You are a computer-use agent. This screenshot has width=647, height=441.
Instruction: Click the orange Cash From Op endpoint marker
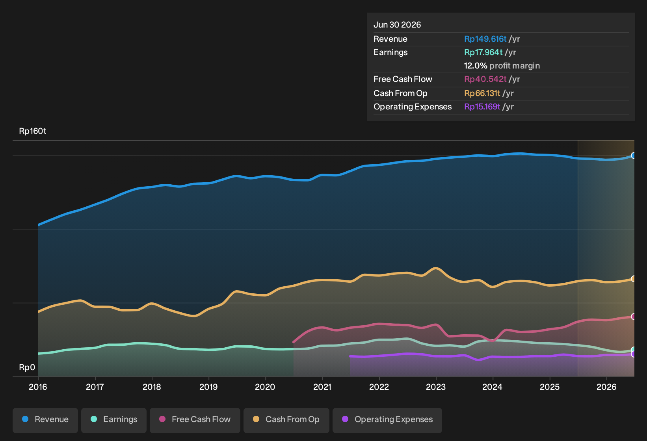tap(634, 279)
